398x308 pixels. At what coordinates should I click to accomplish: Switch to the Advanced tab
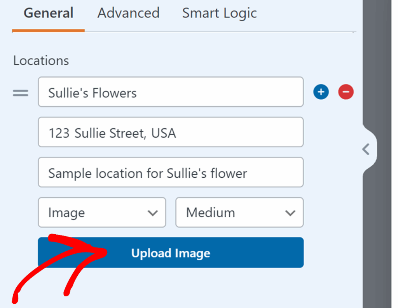pyautogui.click(x=128, y=13)
